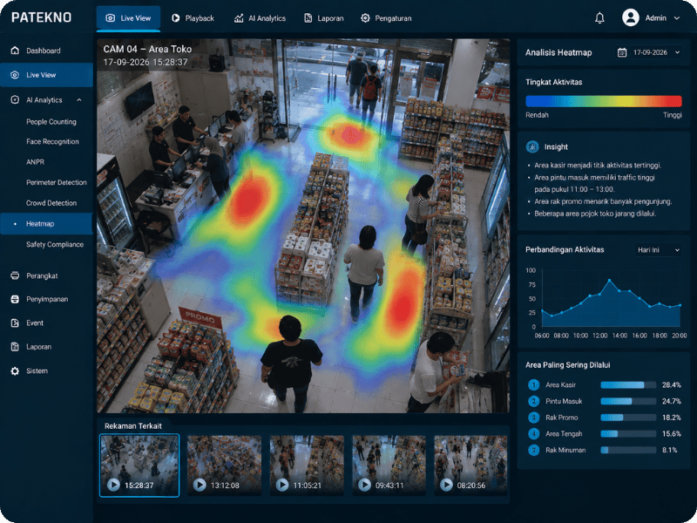Click the Sistem gear icon in sidebar
Image resolution: width=697 pixels, height=523 pixels.
pos(15,371)
